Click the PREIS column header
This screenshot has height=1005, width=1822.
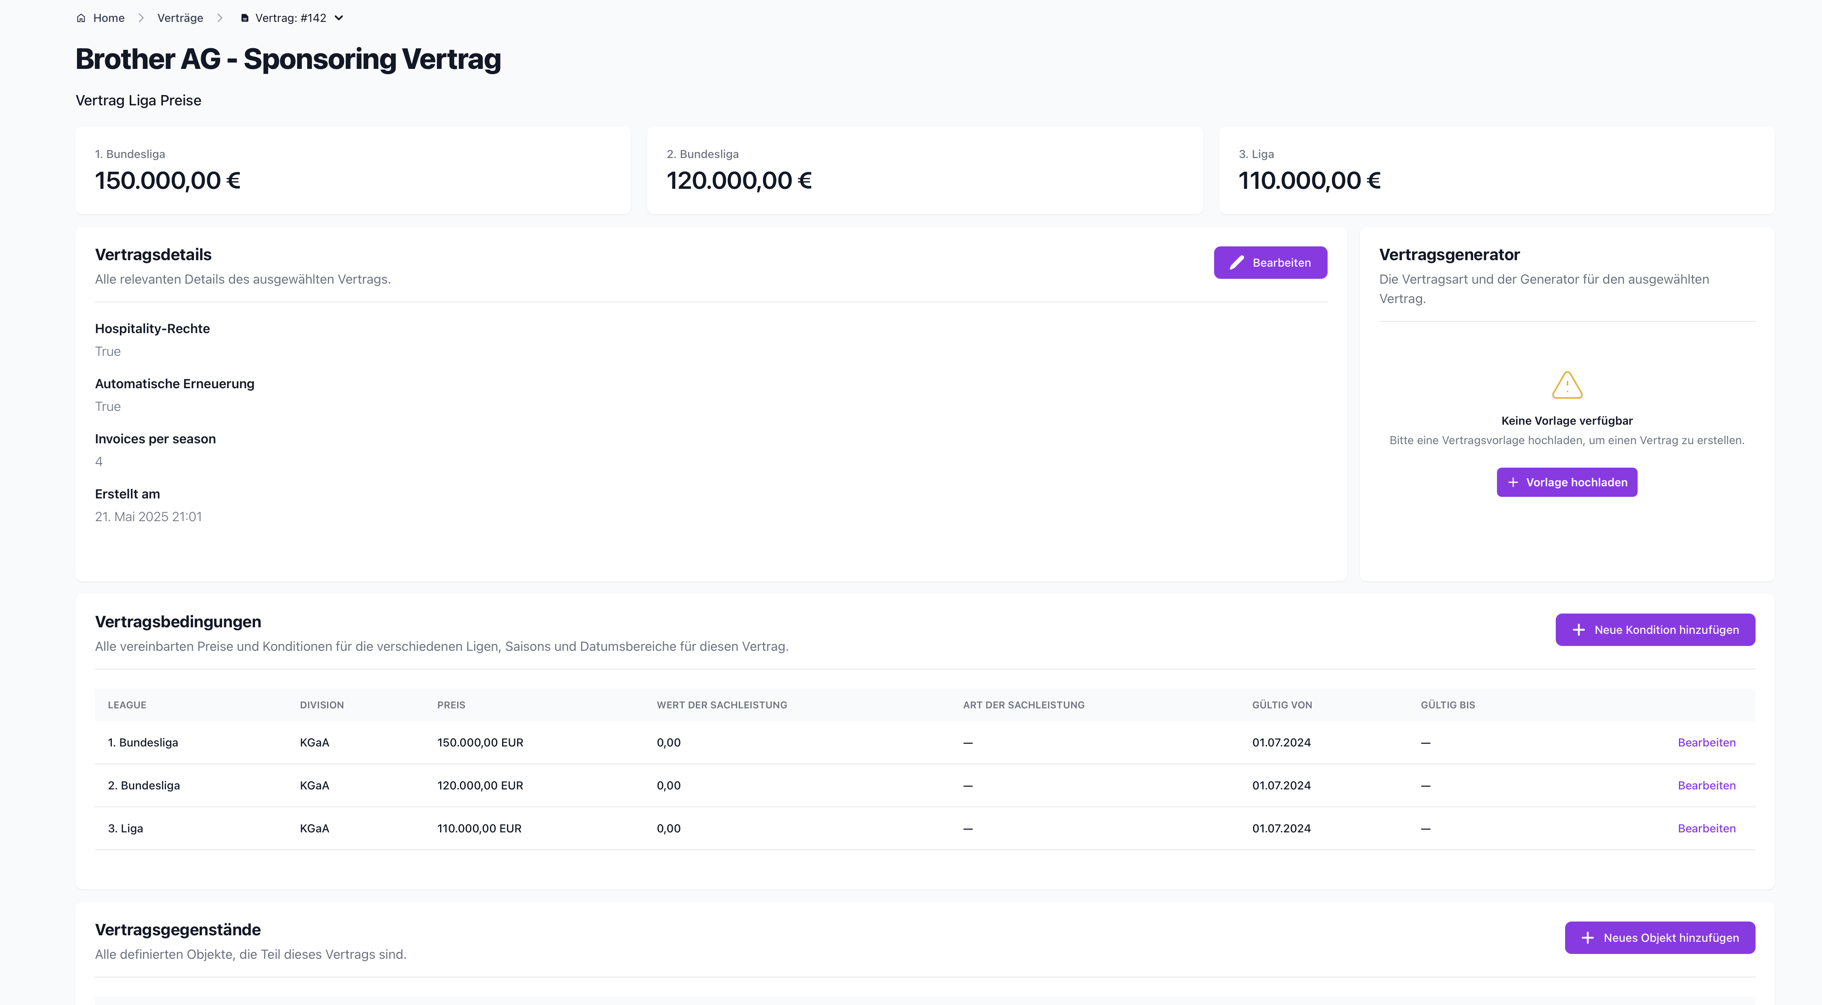(x=451, y=705)
